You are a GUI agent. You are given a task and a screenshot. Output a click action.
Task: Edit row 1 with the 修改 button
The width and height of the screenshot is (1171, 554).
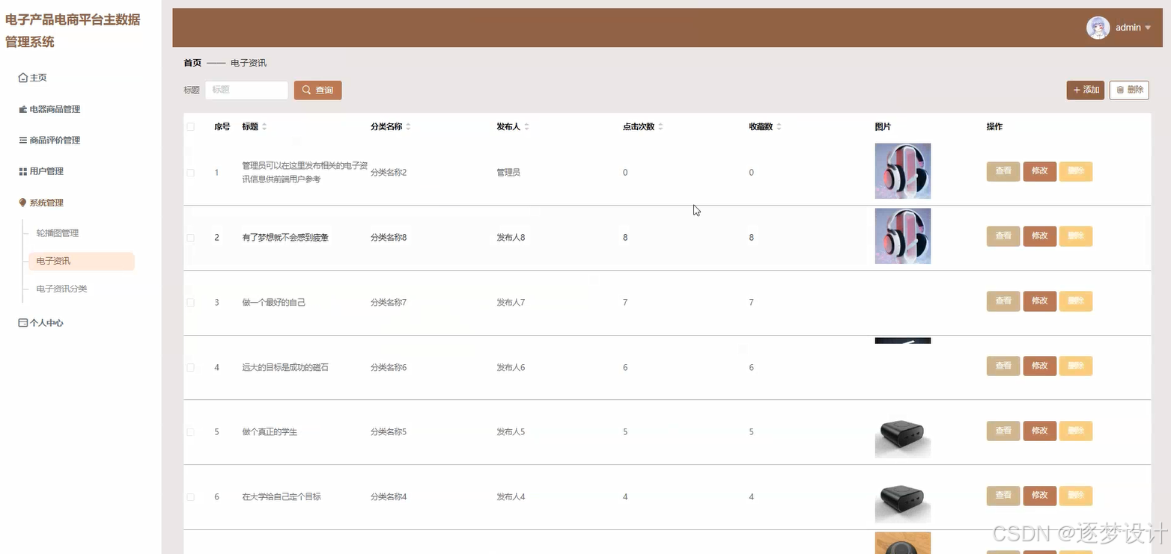(x=1039, y=171)
